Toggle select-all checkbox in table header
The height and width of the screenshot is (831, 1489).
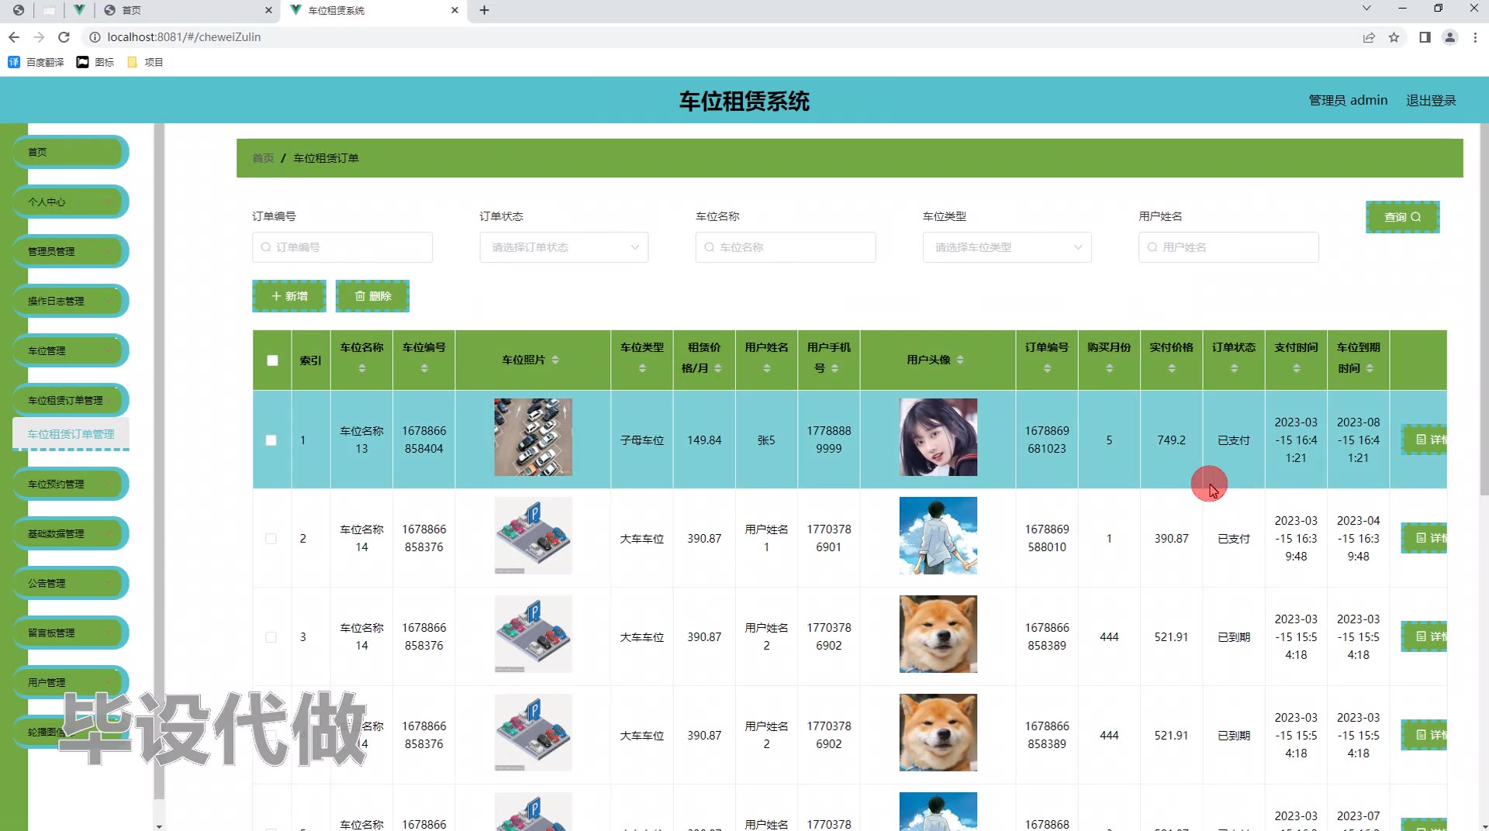click(272, 360)
